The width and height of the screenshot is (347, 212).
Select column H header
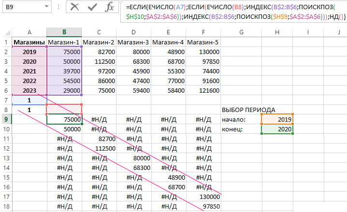pyautogui.click(x=277, y=32)
